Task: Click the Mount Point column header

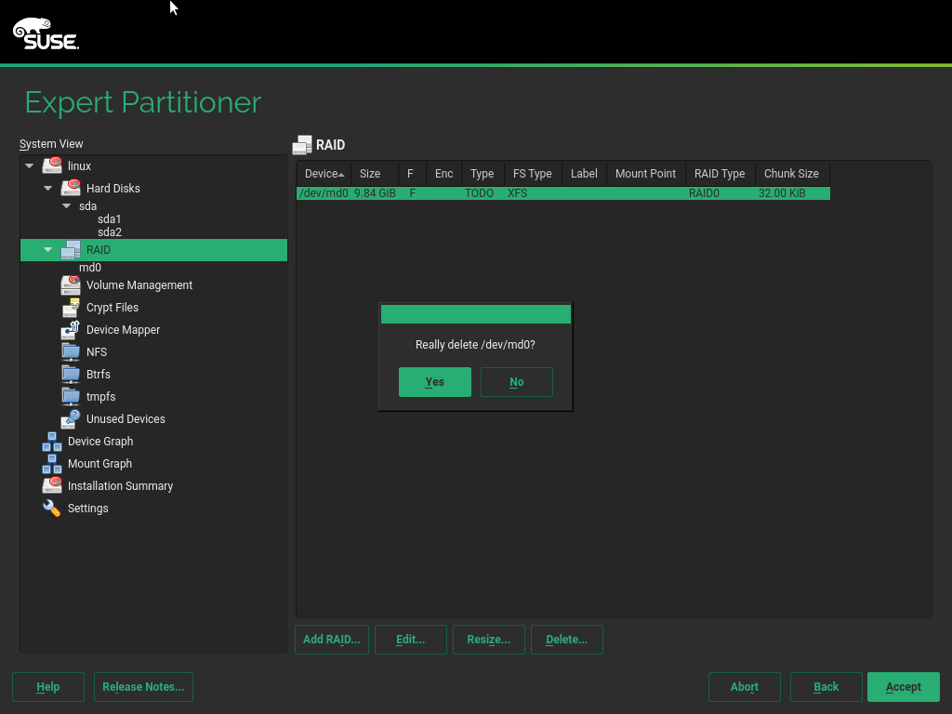Action: (x=645, y=174)
